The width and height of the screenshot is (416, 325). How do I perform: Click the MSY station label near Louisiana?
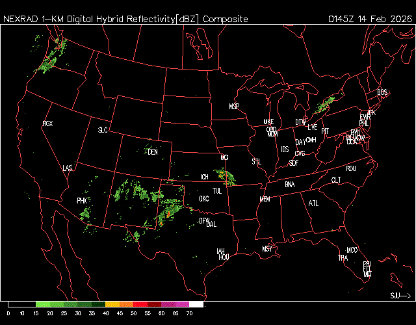267,249
